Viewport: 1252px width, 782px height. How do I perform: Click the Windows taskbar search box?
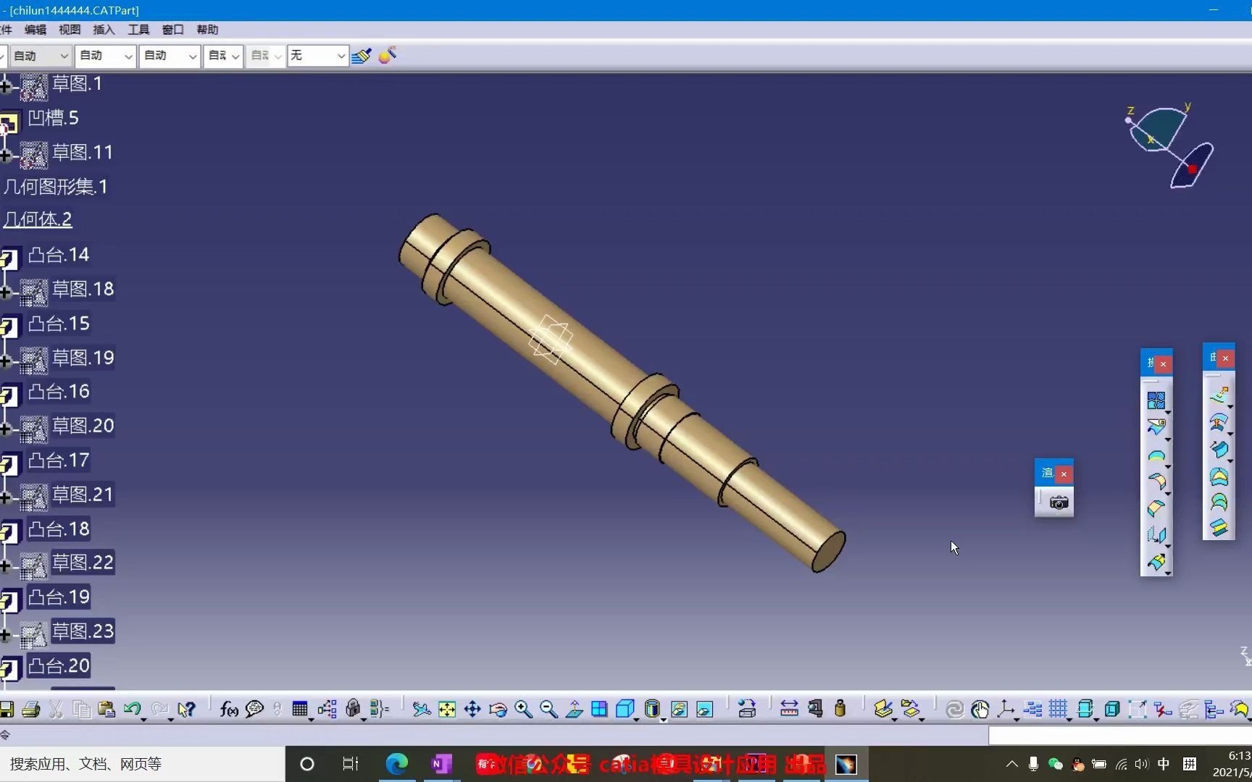click(142, 764)
